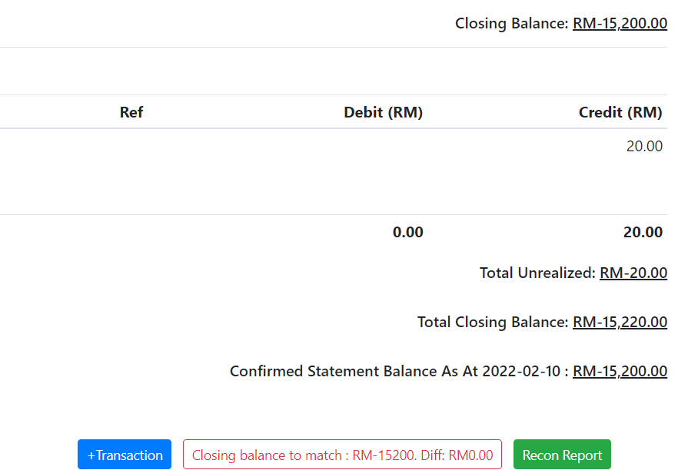
Task: Open the Recon Report
Action: (562, 455)
